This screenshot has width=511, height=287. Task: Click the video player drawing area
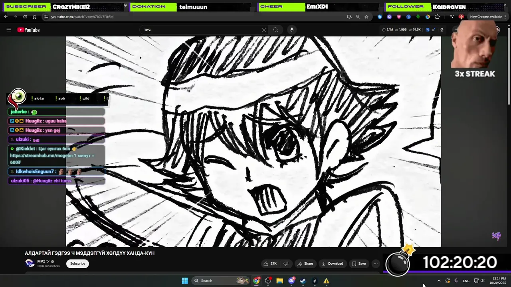[x=254, y=142]
